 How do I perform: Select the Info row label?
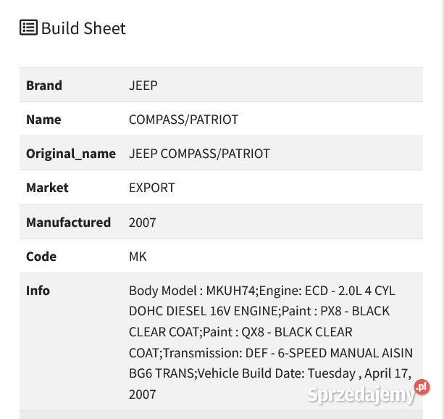pyautogui.click(x=38, y=290)
